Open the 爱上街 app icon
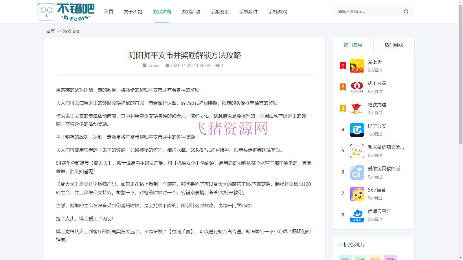Viewport: 463px width, 260px height. tap(357, 66)
